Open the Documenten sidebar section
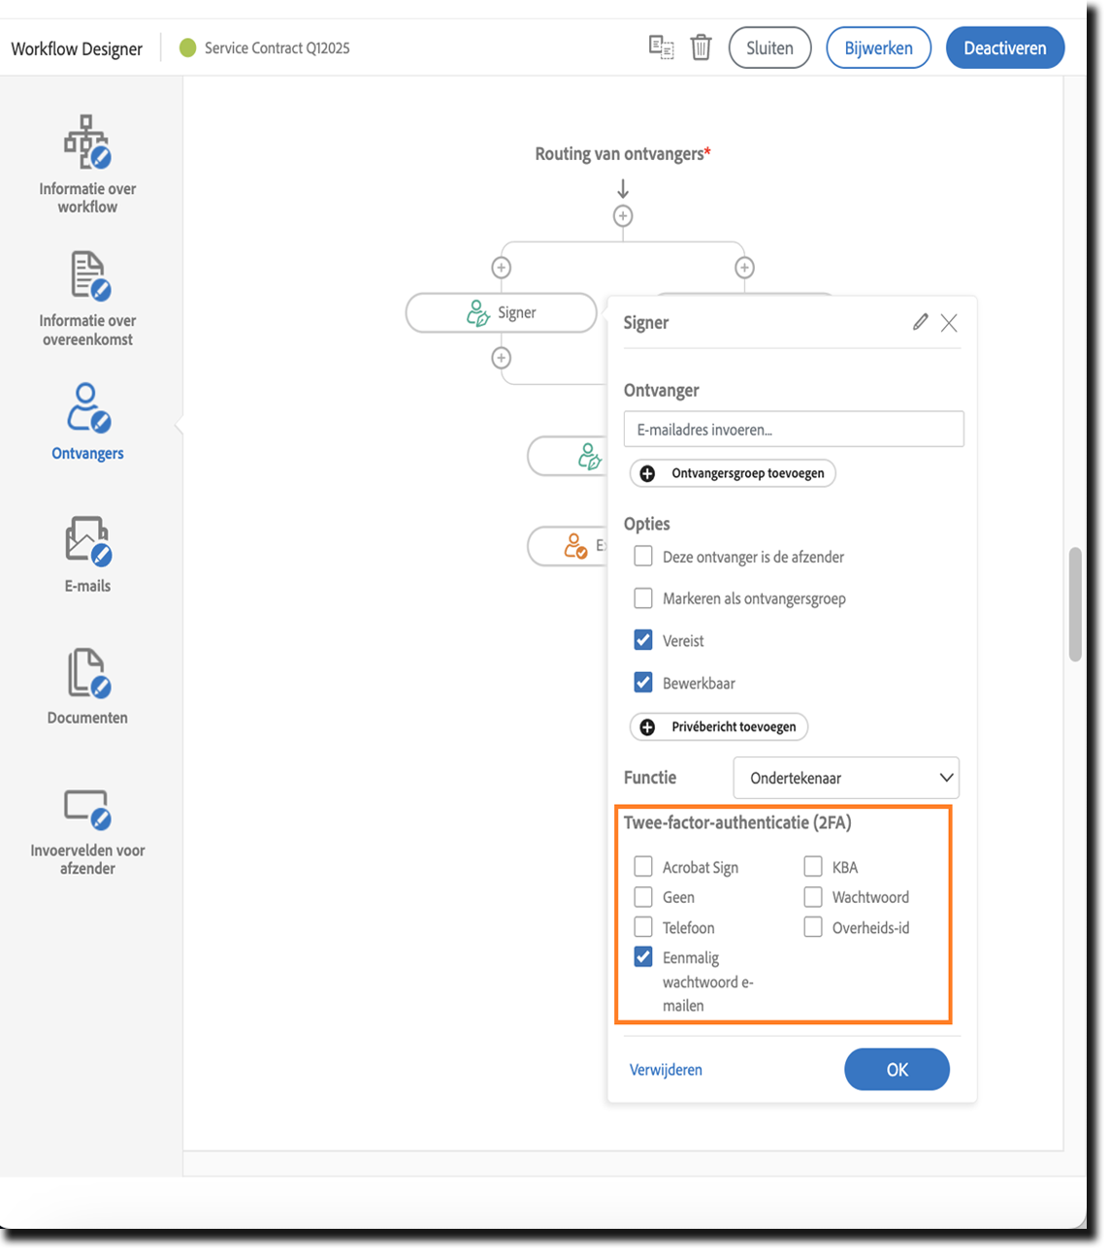 87,686
